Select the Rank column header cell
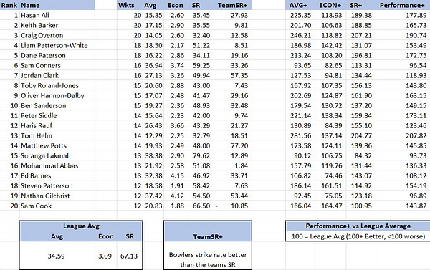Image resolution: width=430 pixels, height=270 pixels. pyautogui.click(x=10, y=5)
